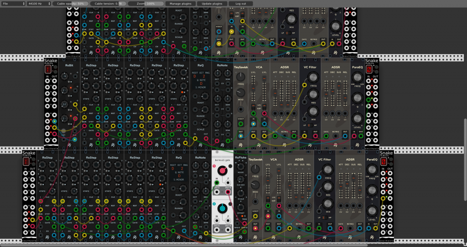
Task: Click the vertical scrollbar on the right edge
Action: coord(465,160)
